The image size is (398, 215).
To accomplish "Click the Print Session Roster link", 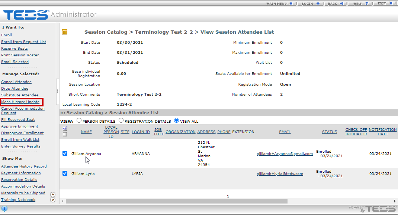I will click(x=20, y=55).
